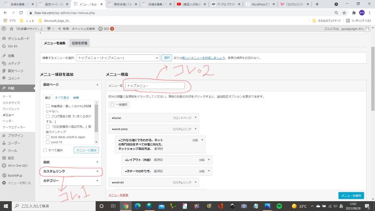Click the メニューに追加 button
Image resolution: width=375 pixels, height=211 pixels.
click(x=86, y=150)
